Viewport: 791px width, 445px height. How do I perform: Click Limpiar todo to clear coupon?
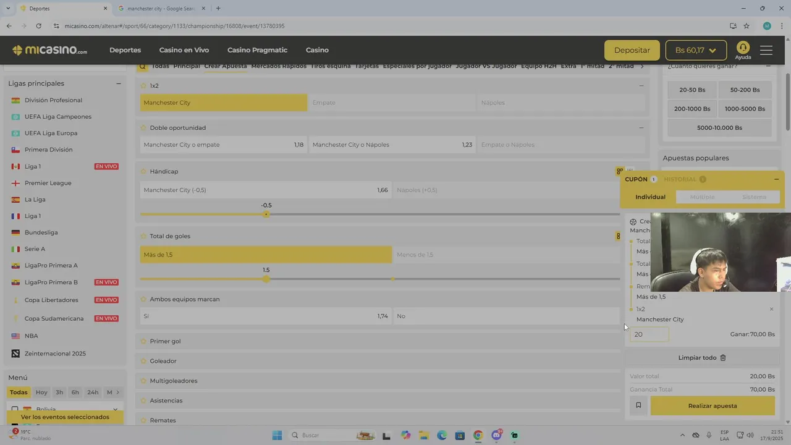pyautogui.click(x=702, y=358)
